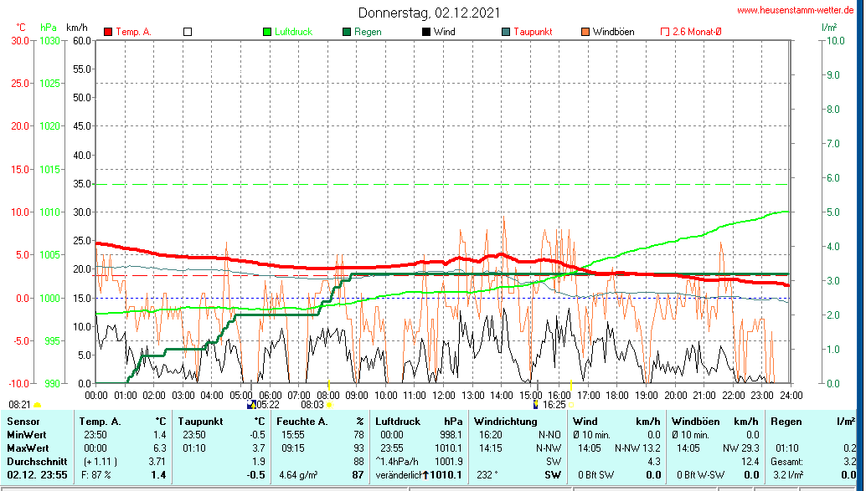Click the Taupunkt legend label
The width and height of the screenshot is (866, 491).
click(x=533, y=32)
